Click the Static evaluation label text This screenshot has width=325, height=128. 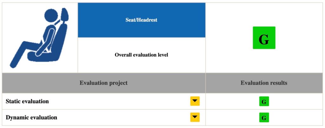click(x=27, y=101)
